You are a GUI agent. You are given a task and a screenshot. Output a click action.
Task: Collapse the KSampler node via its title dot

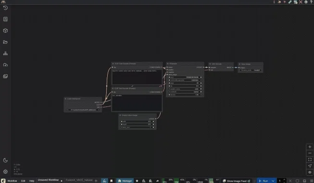click(168, 64)
